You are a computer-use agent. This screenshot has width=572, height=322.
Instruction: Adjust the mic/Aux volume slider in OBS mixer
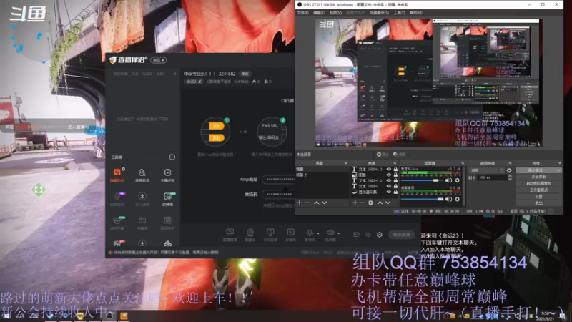click(x=422, y=180)
